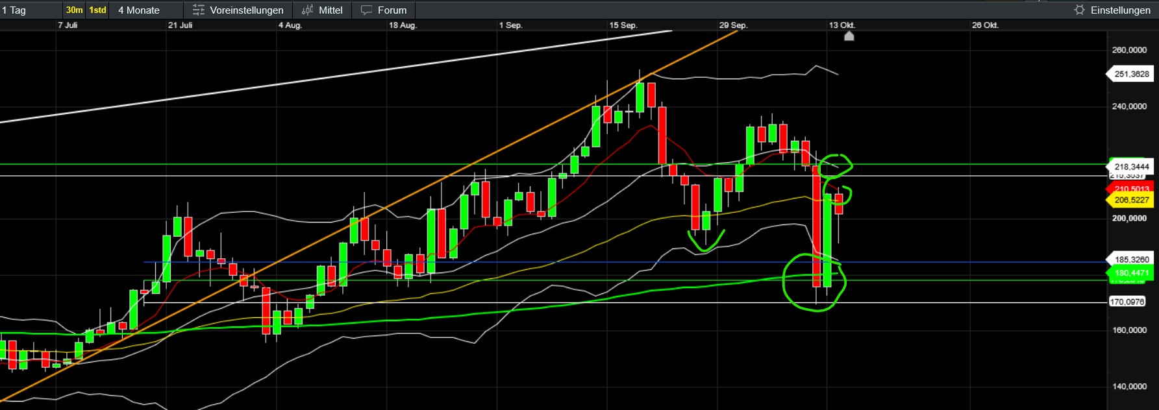The image size is (1159, 410).
Task: Click the 160,0000 axis label
Action: pyautogui.click(x=1129, y=330)
